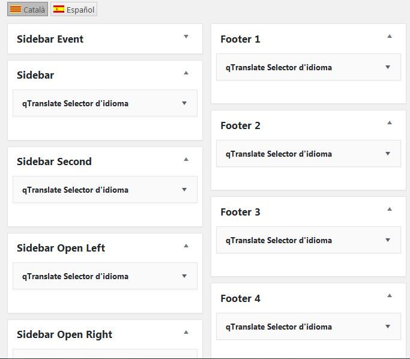Collapse the Footer 2 panel arrow
Viewport: 410px width, 359px height.
390,122
